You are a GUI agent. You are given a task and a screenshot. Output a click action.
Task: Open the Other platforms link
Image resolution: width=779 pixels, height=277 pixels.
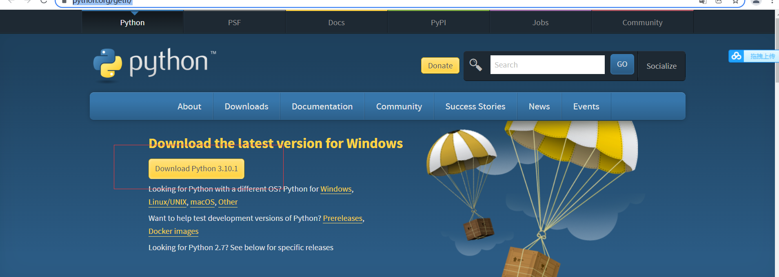click(x=228, y=202)
